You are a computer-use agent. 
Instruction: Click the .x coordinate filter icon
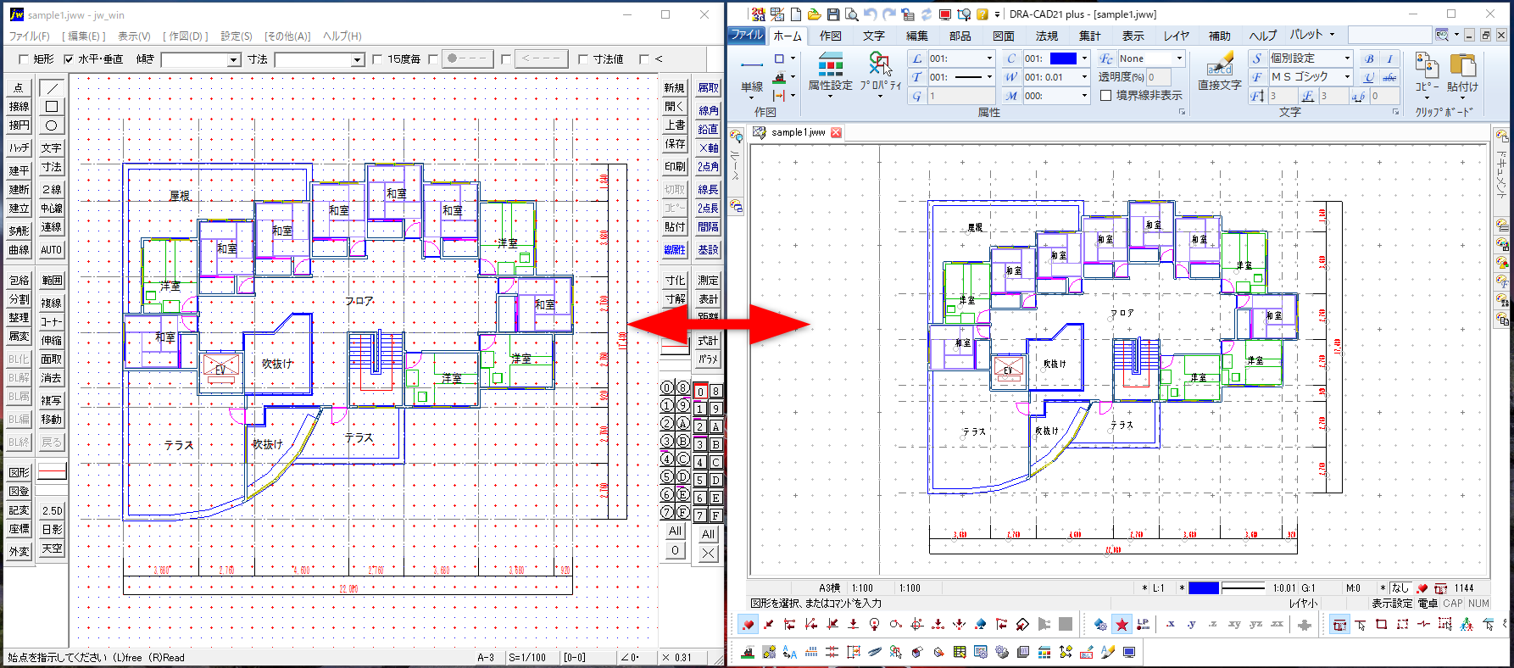(1171, 625)
